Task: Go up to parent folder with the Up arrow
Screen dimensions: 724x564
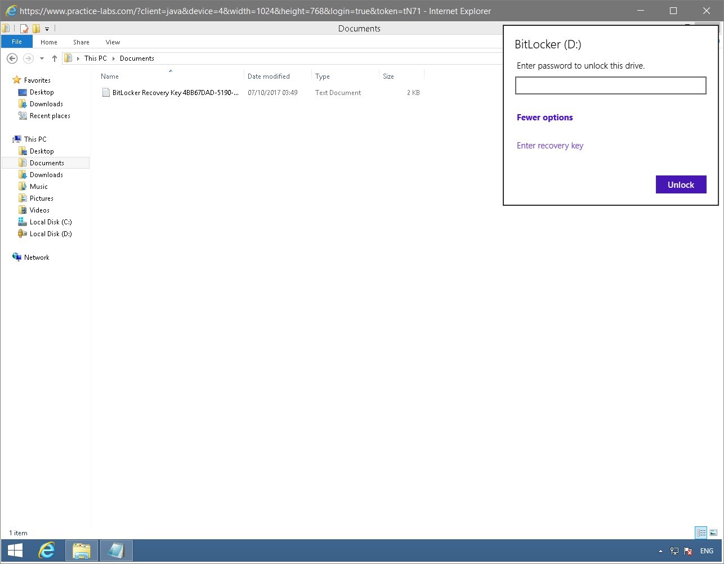Action: click(54, 58)
